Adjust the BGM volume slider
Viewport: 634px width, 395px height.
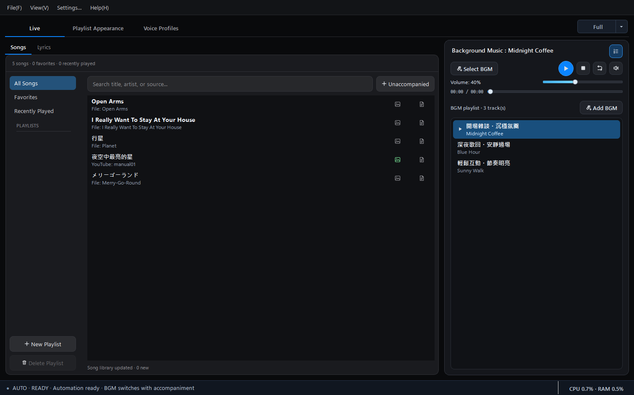pos(583,82)
